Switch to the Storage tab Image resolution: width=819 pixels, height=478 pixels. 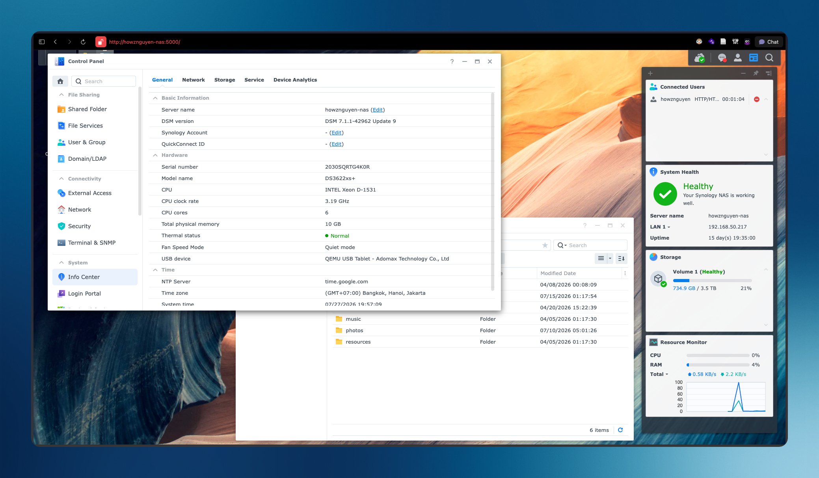225,80
